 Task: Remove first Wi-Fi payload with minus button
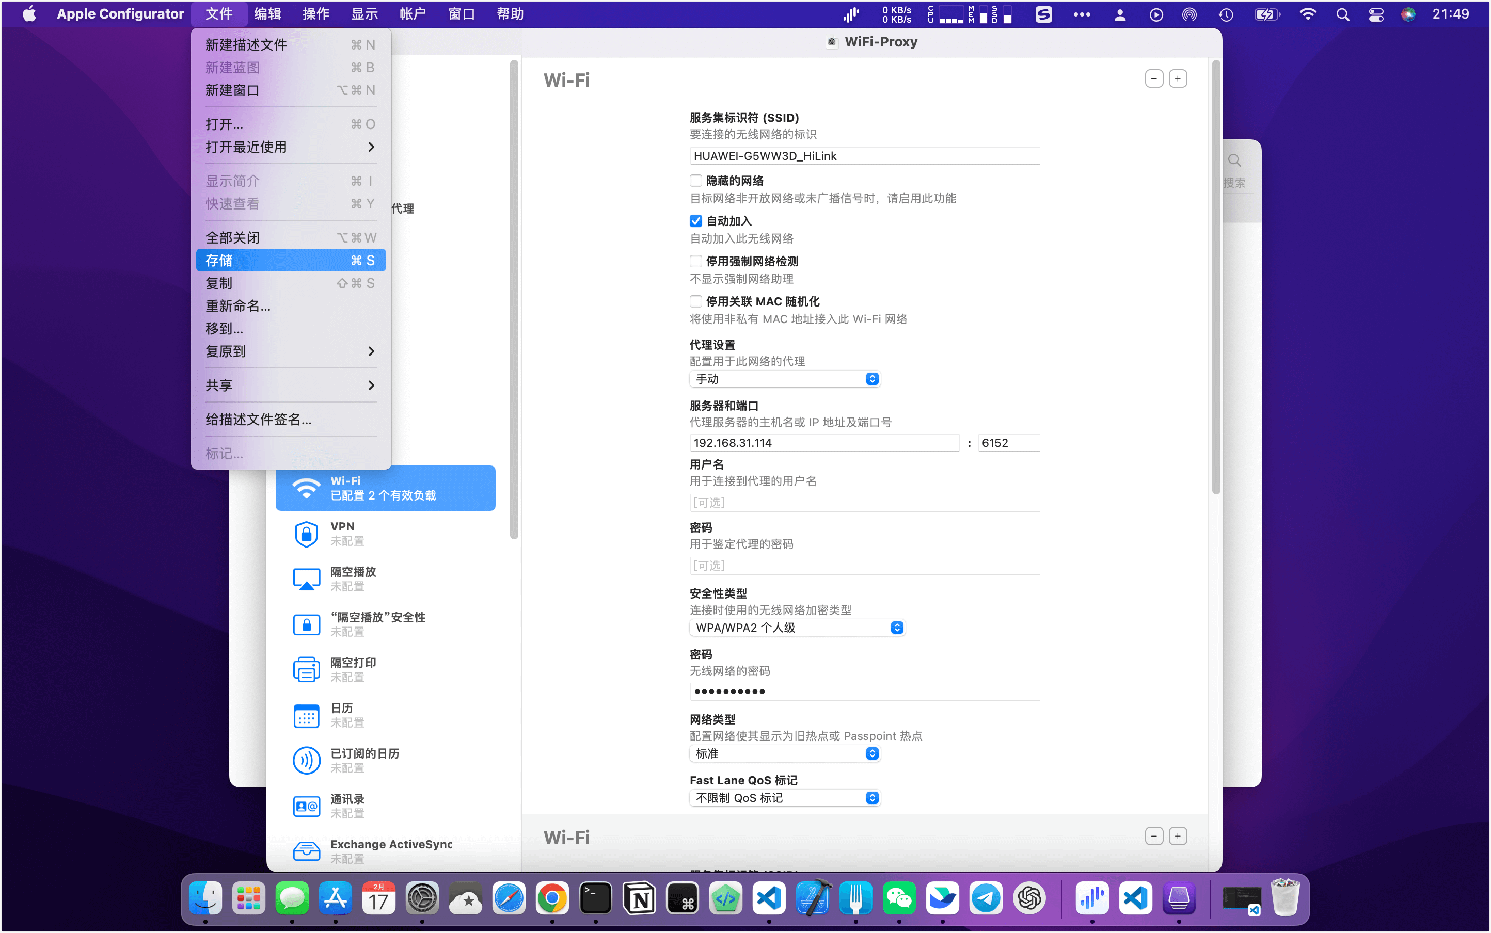(1154, 79)
